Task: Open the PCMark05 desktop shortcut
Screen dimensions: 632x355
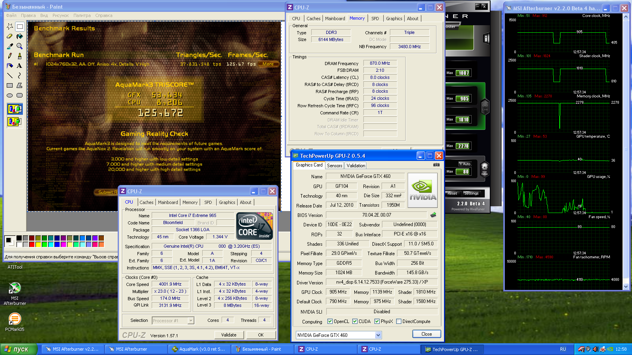Action: 15,322
